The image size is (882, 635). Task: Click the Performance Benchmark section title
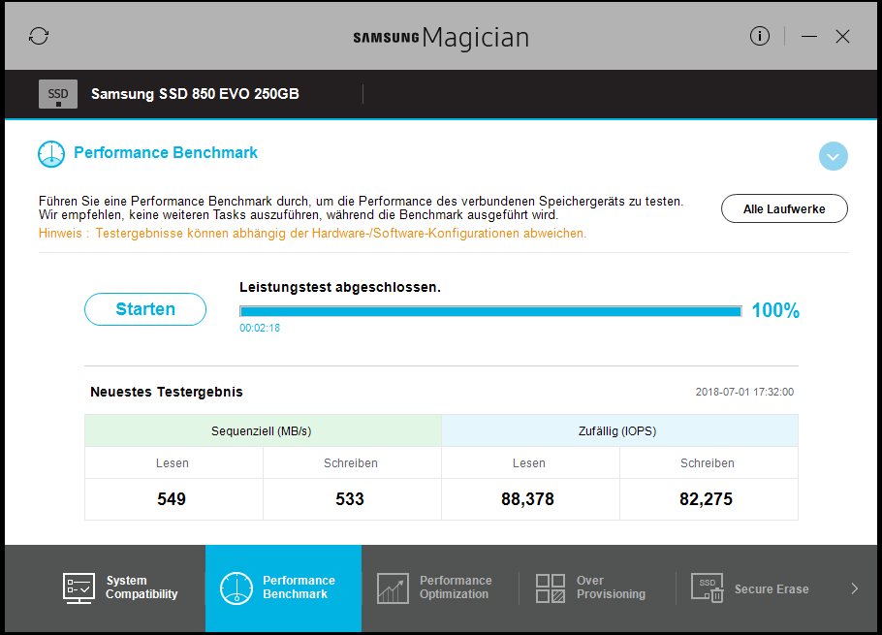pos(166,153)
